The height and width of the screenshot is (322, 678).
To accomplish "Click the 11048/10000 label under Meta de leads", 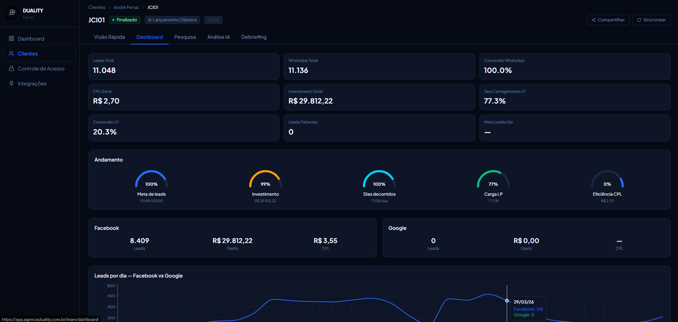I will (x=151, y=201).
